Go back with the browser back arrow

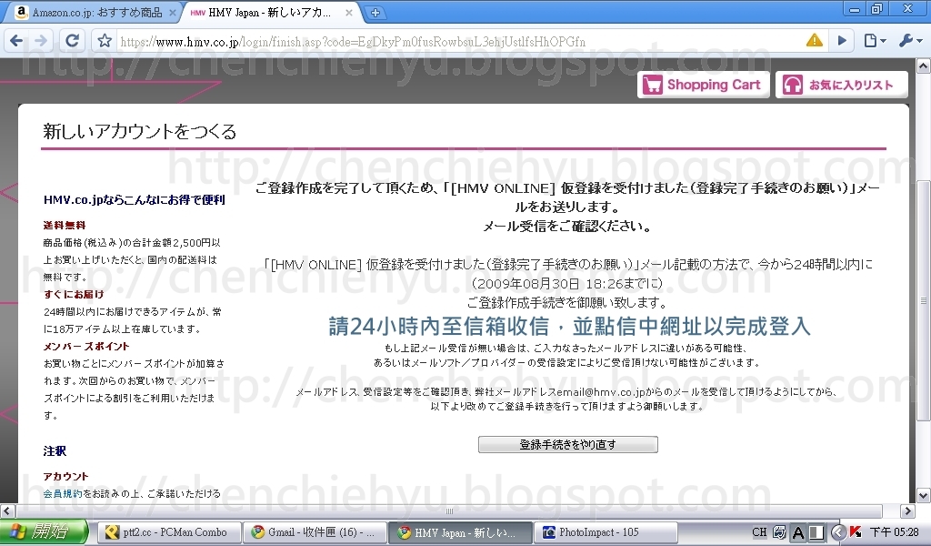point(16,40)
